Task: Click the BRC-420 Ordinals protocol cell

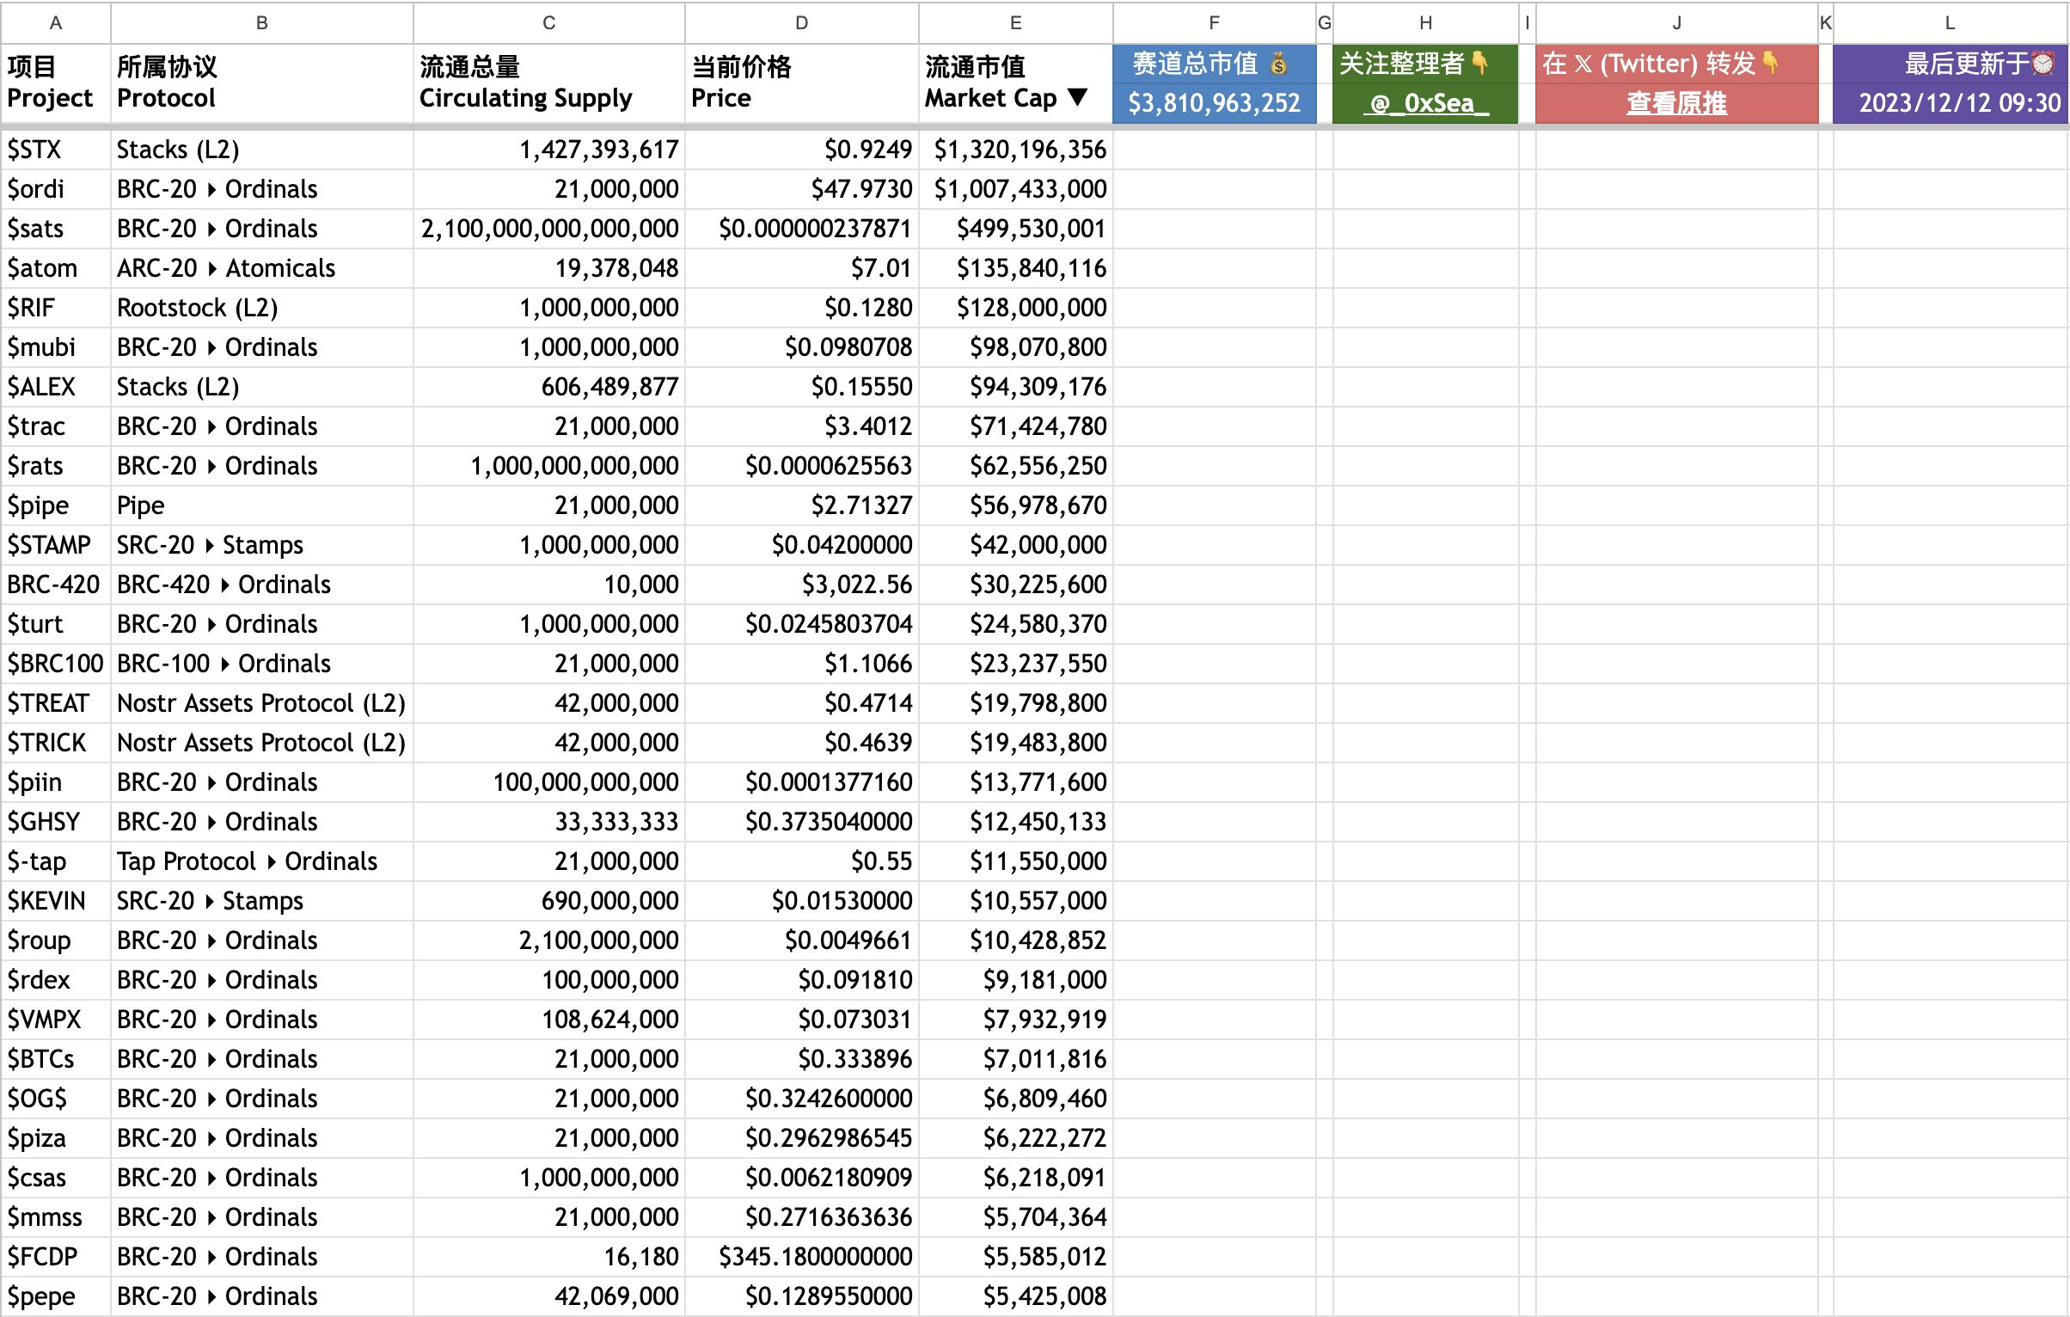Action: tap(262, 585)
